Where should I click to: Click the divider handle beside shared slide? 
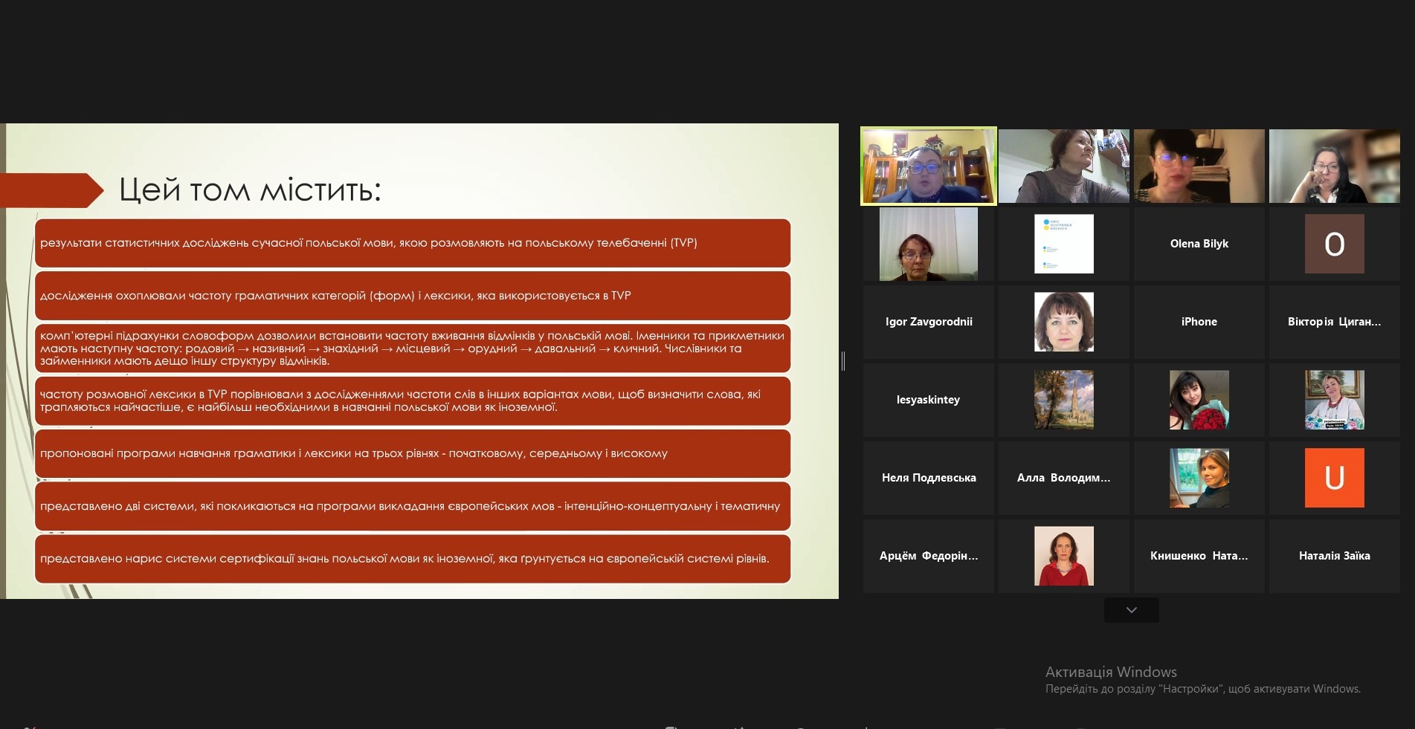pos(843,361)
